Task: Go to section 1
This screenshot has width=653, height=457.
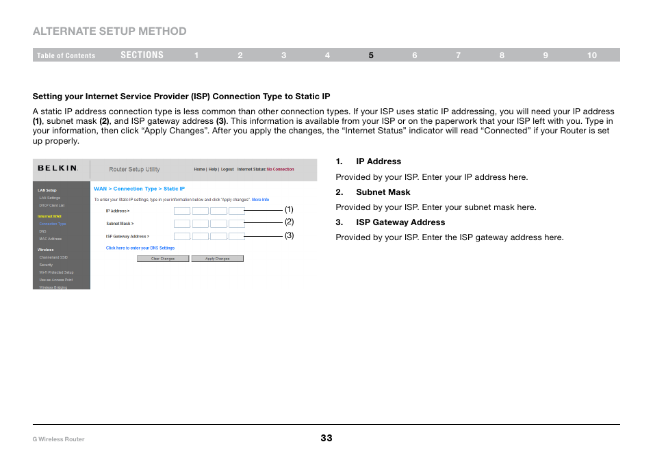Action: pos(196,55)
